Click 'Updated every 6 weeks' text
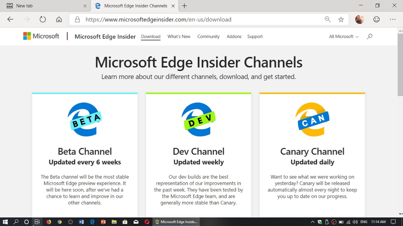This screenshot has height=226, width=403. point(85,162)
